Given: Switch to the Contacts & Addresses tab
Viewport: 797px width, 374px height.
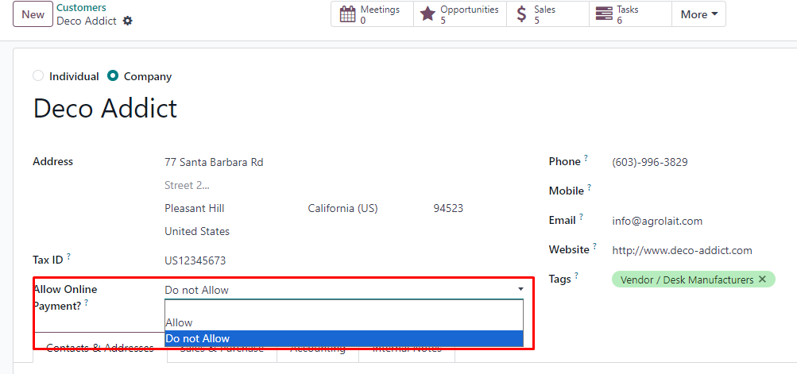Looking at the screenshot, I should (99, 348).
